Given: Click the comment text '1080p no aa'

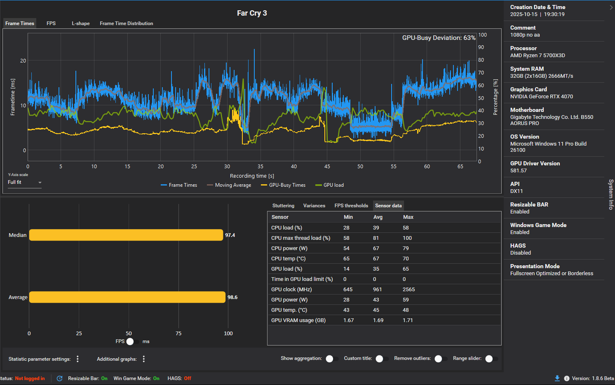Looking at the screenshot, I should coord(525,35).
